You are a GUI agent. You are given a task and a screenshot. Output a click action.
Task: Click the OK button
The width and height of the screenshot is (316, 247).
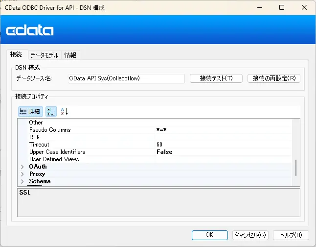209,235
